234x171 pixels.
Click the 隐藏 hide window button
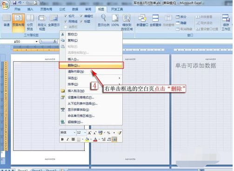(x=181, y=23)
